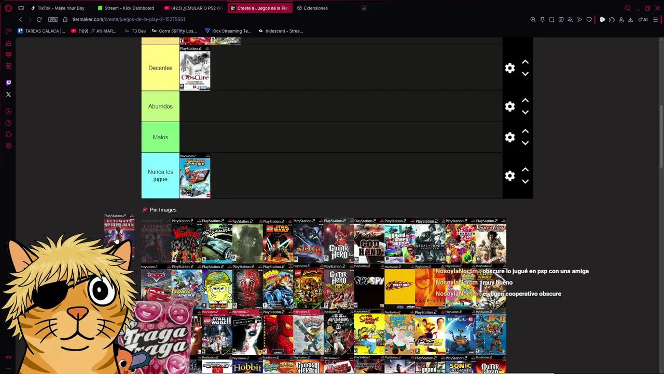The image size is (664, 374).
Task: Open TAREAS CALACA bookmark
Action: (x=41, y=31)
